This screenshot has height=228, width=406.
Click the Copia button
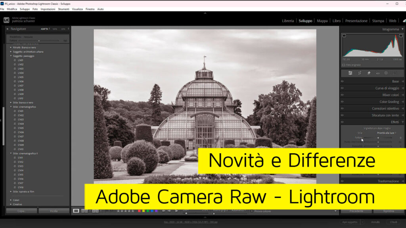[x=21, y=211]
